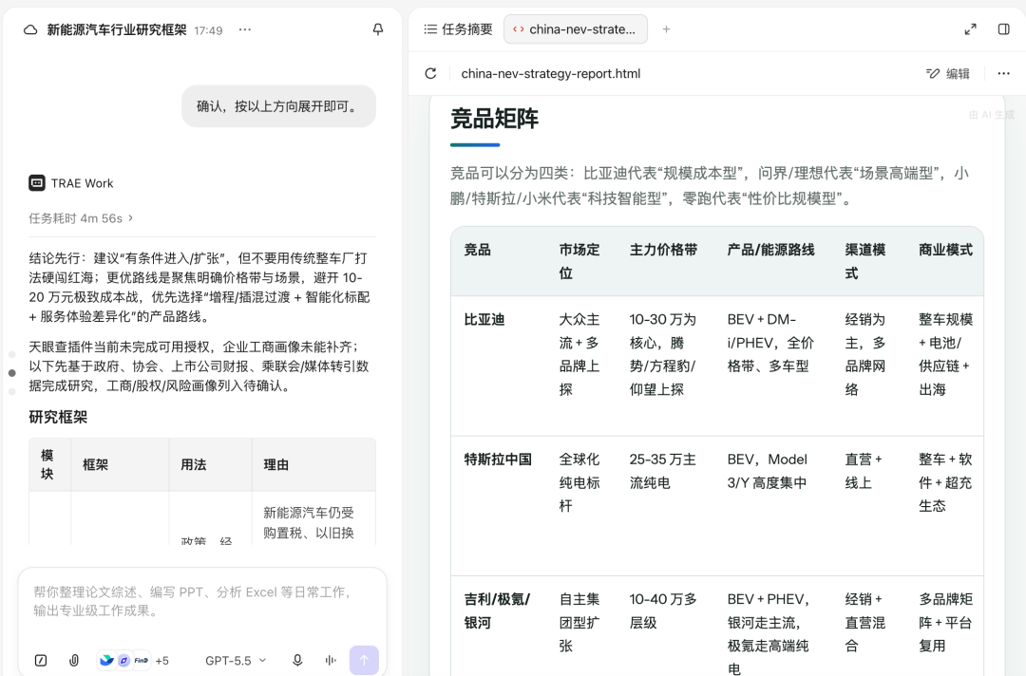
Task: Click the 市场定位 column header
Action: click(579, 261)
